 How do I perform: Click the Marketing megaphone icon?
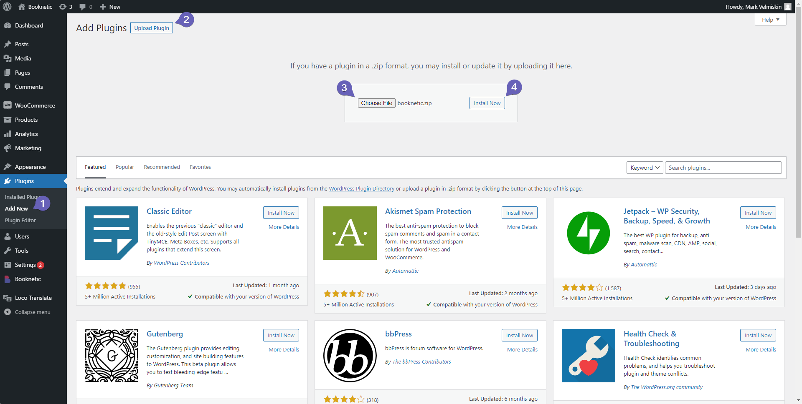[x=8, y=148]
